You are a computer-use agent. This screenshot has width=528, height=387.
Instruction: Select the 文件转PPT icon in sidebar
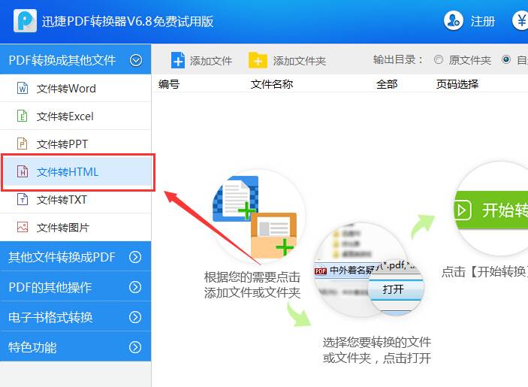click(23, 144)
